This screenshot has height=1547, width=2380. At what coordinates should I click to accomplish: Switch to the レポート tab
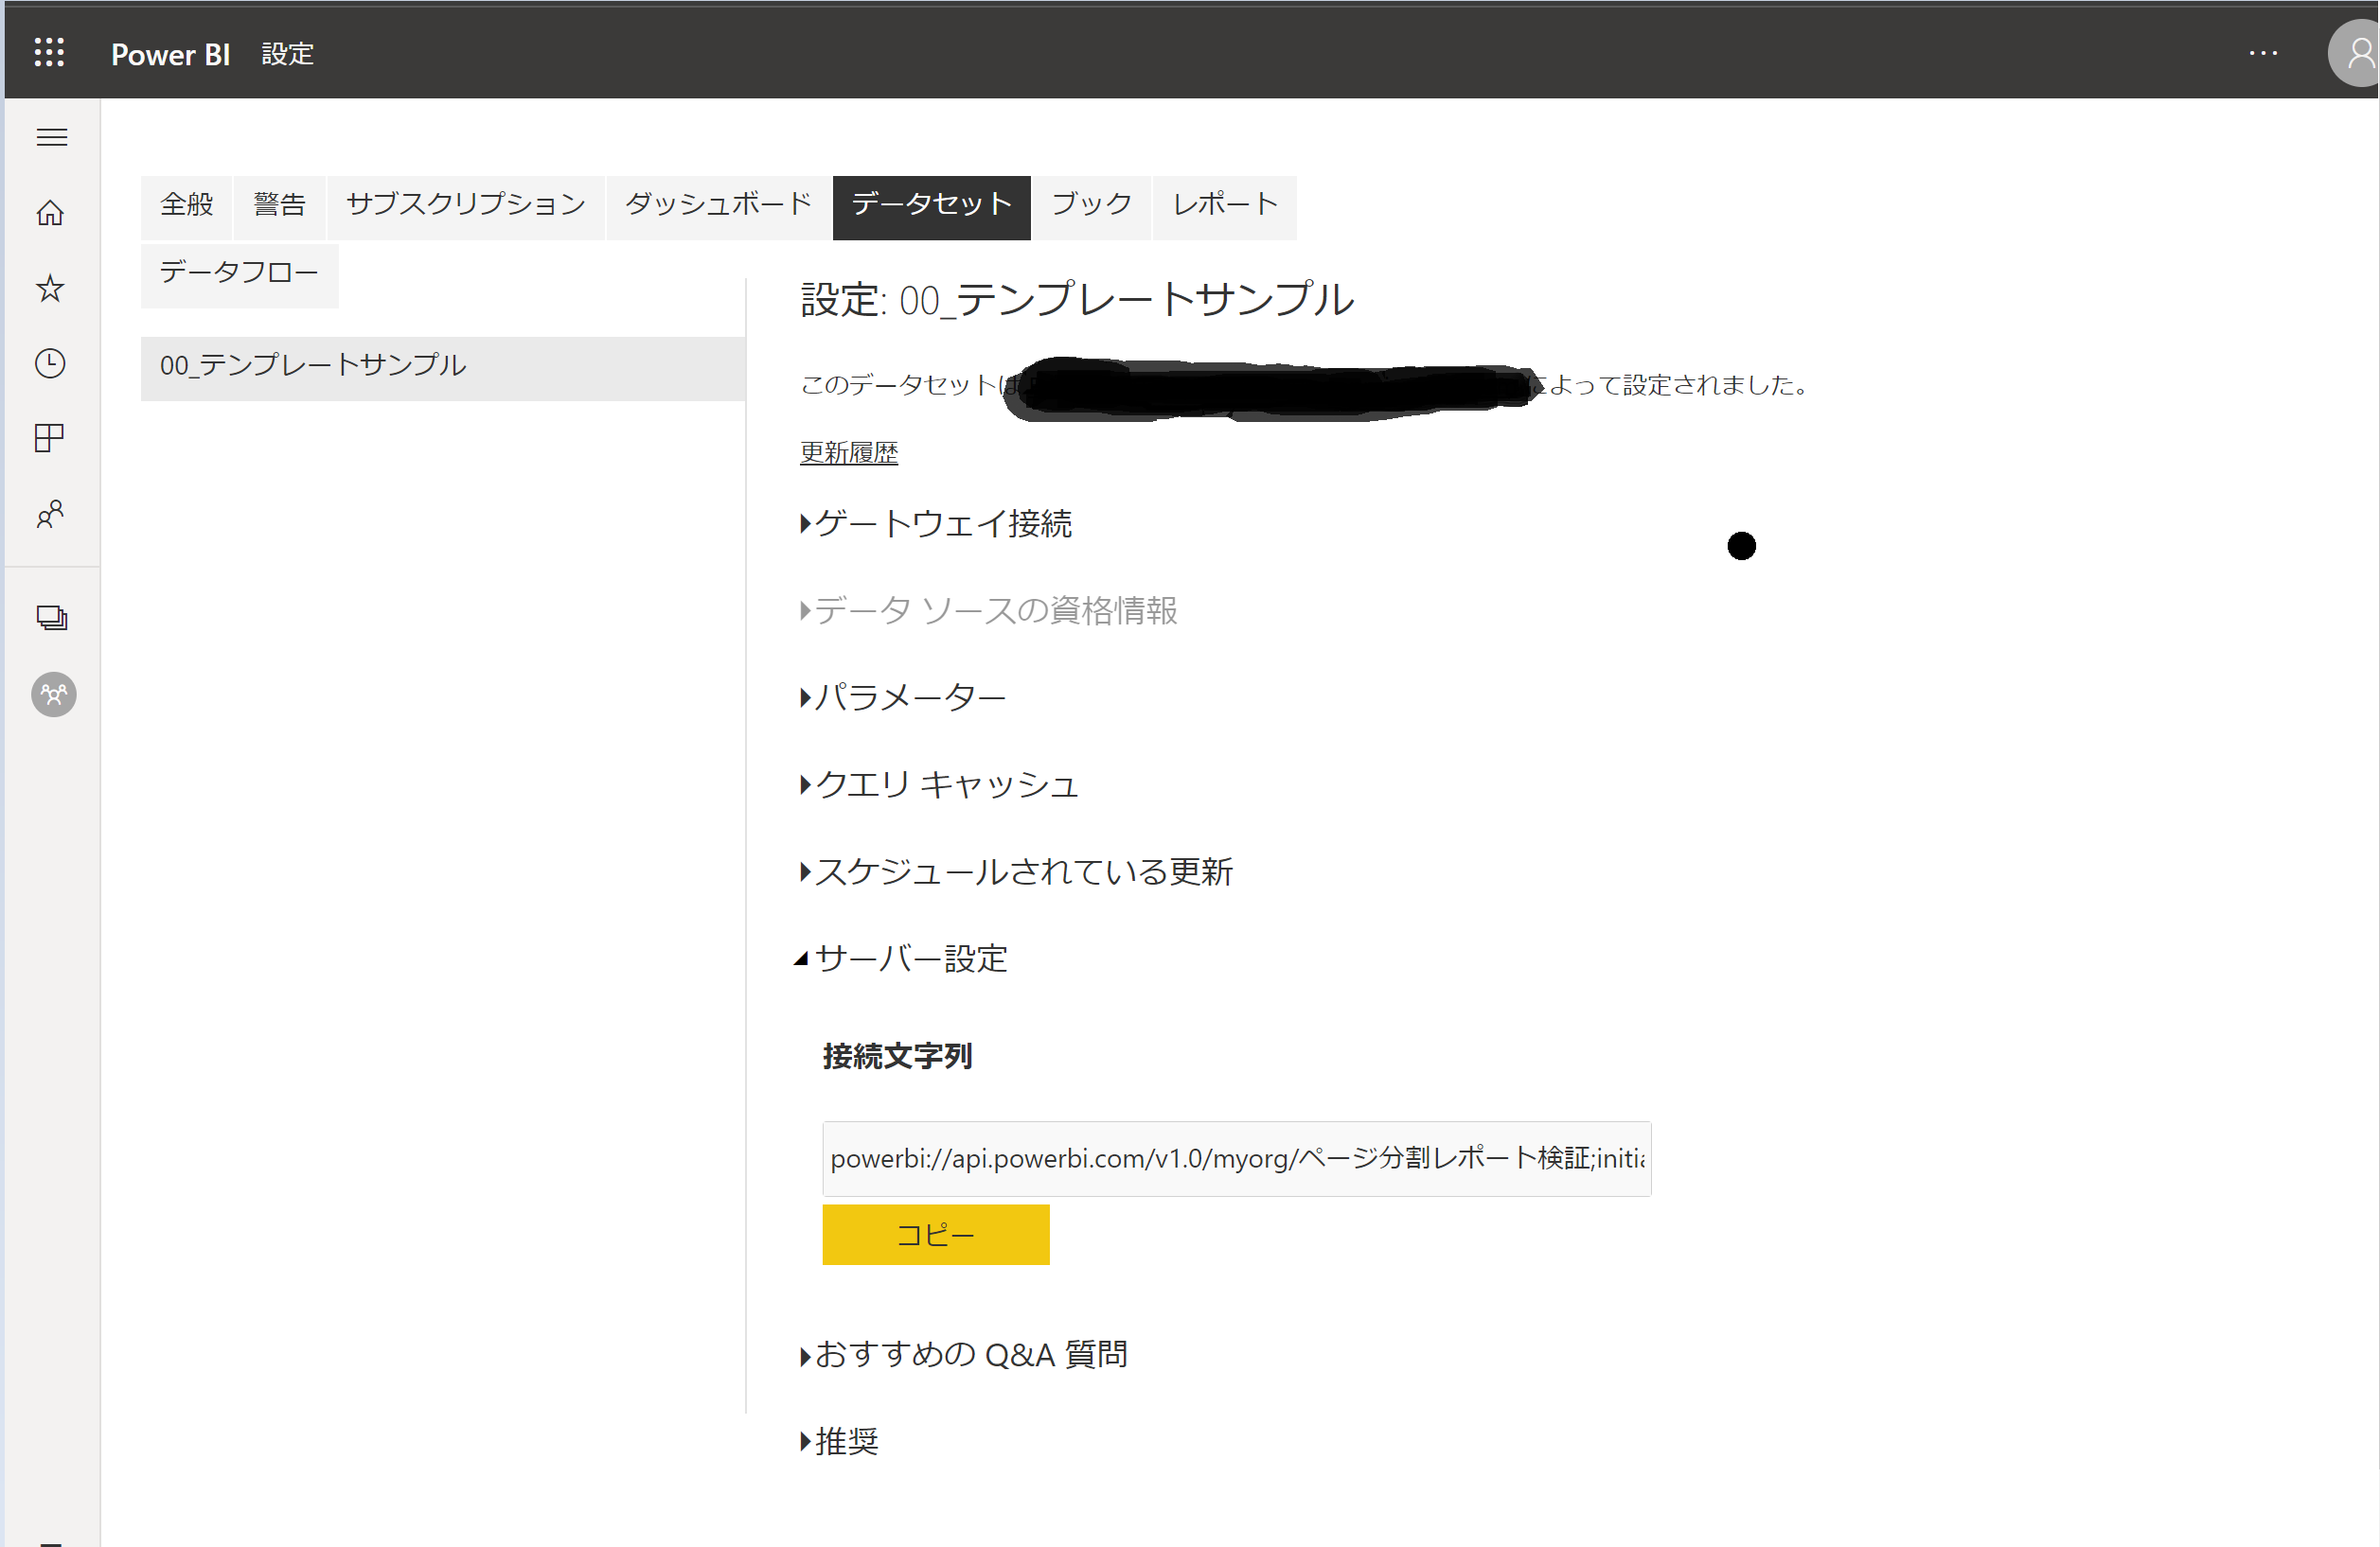[x=1224, y=205]
